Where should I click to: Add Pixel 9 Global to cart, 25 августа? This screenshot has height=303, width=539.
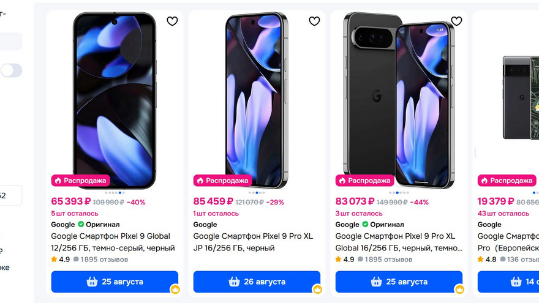115,282
